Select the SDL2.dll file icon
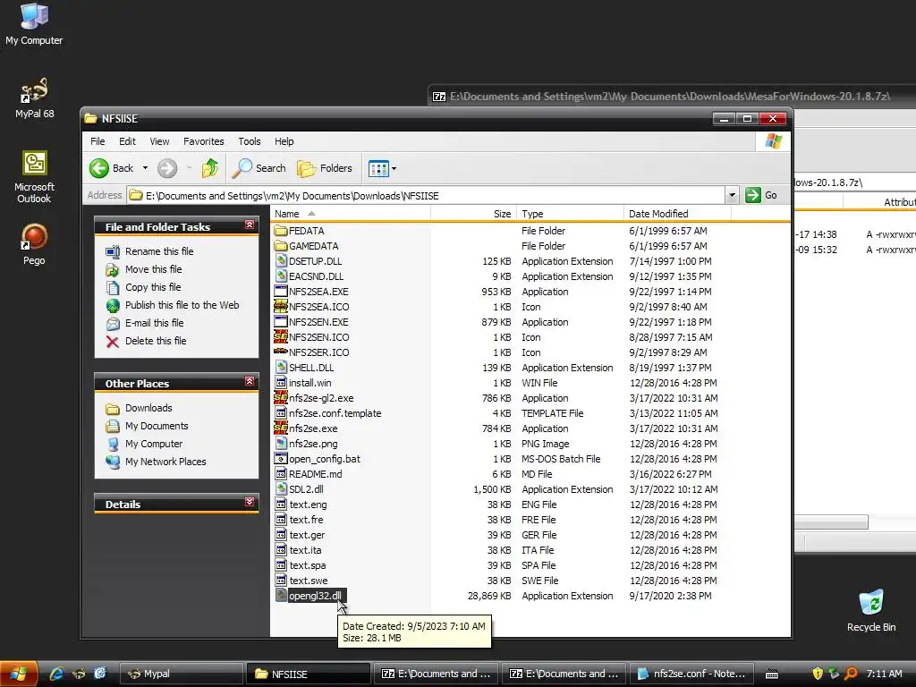 coord(281,489)
